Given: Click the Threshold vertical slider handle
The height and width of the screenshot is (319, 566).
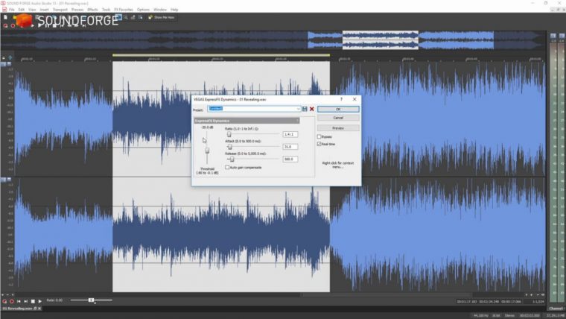Looking at the screenshot, I should [x=207, y=150].
